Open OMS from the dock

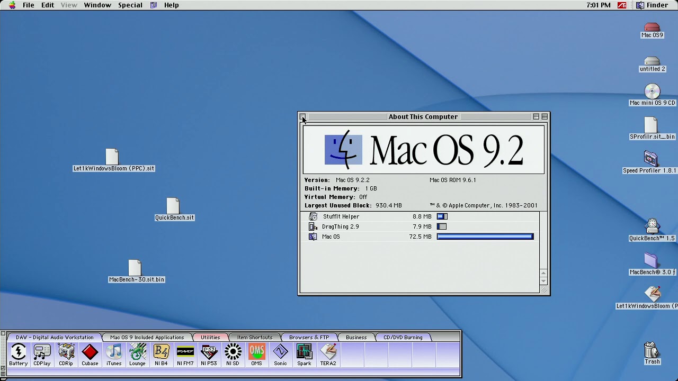point(256,355)
